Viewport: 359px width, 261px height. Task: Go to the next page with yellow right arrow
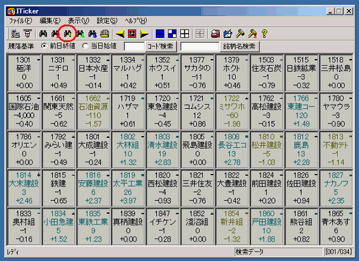click(144, 34)
